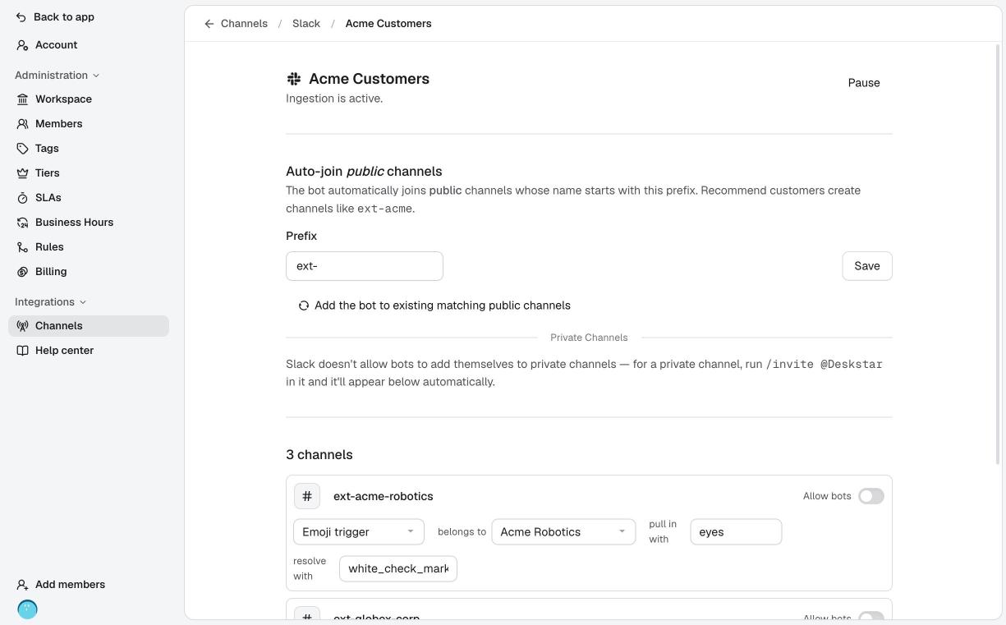The height and width of the screenshot is (625, 1006).
Task: Click the Slack logo beside Acme Customers
Action: (293, 79)
